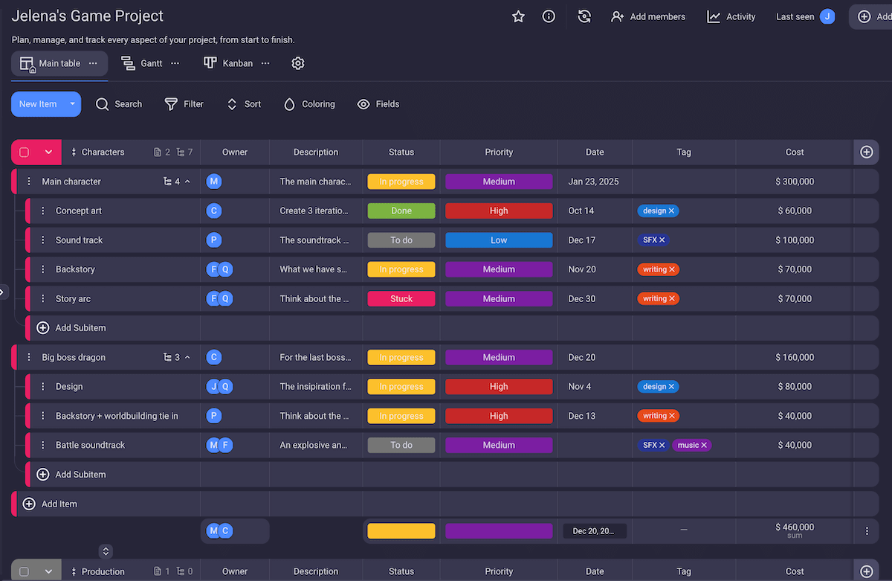Check the Production group selection box
The height and width of the screenshot is (581, 892).
click(x=23, y=571)
